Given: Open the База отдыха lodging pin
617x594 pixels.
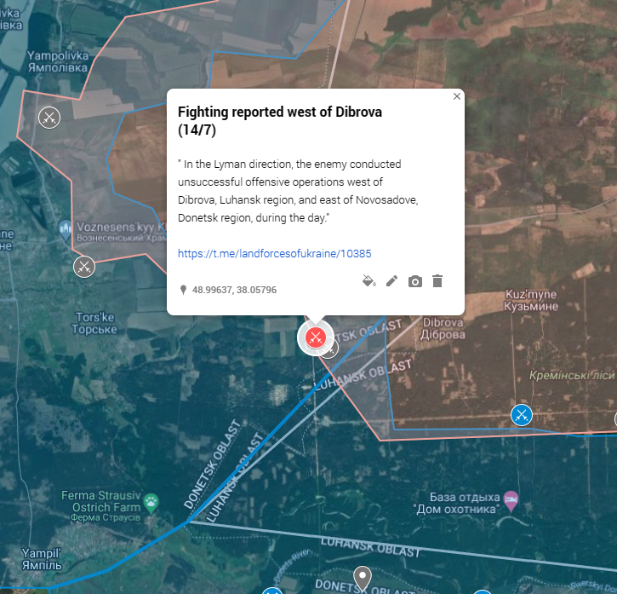Looking at the screenshot, I should coord(511,501).
